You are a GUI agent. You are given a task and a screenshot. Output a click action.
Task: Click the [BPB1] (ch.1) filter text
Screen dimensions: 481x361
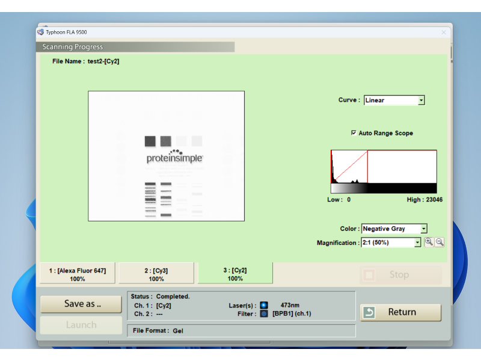coord(292,313)
